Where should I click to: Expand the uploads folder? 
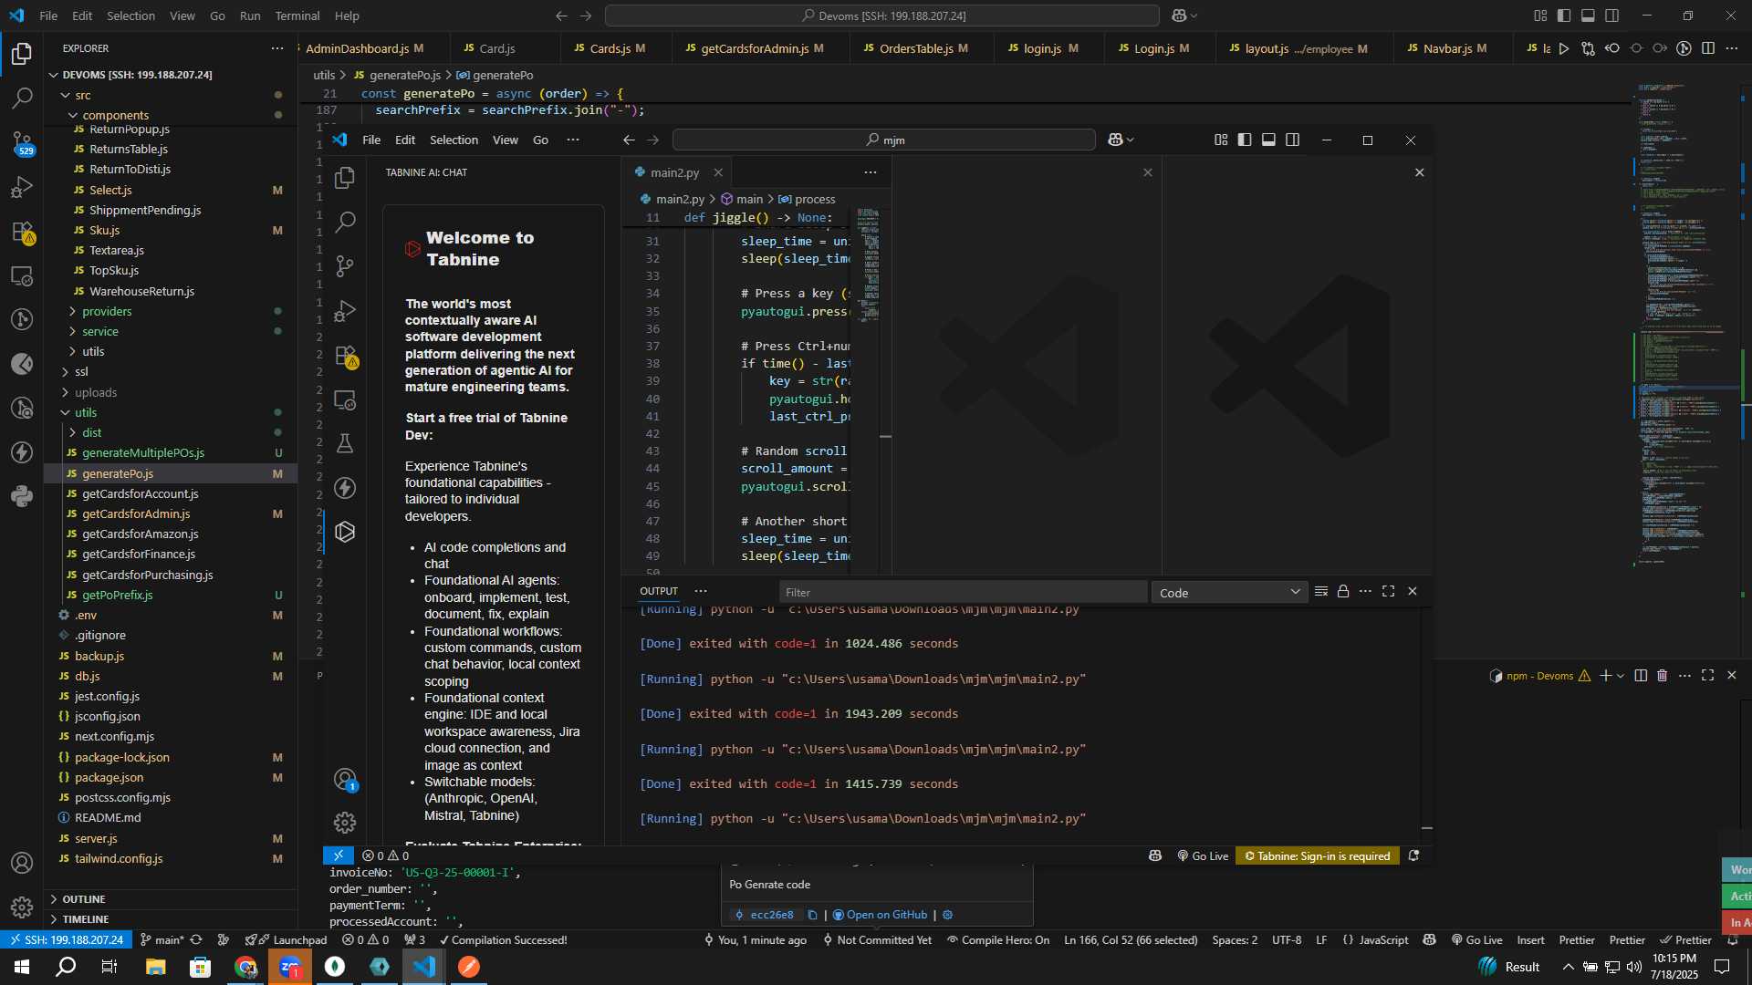(x=95, y=393)
